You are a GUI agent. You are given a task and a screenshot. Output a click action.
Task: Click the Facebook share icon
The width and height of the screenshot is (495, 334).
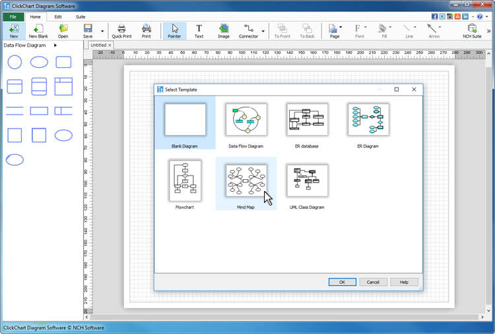click(x=434, y=16)
